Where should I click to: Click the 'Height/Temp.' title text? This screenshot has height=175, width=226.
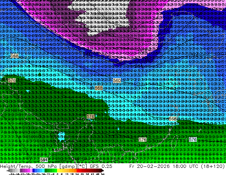[16, 166]
